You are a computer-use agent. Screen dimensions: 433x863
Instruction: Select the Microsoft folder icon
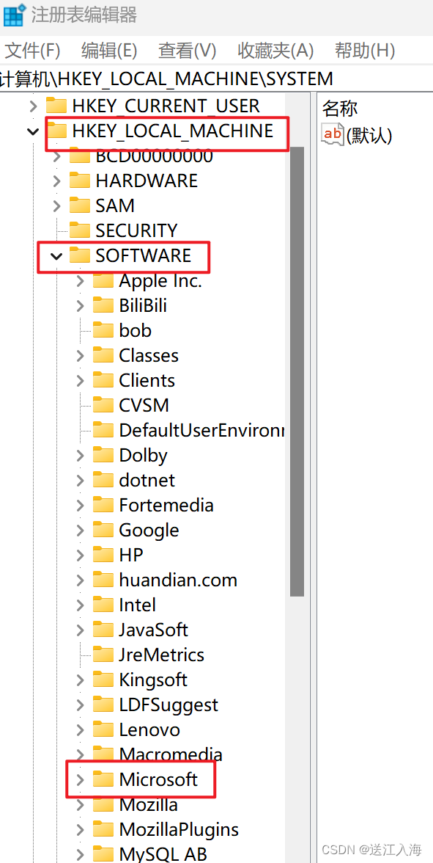pyautogui.click(x=103, y=779)
